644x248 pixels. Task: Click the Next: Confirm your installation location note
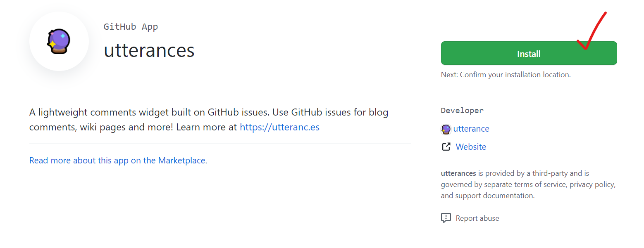click(x=506, y=75)
